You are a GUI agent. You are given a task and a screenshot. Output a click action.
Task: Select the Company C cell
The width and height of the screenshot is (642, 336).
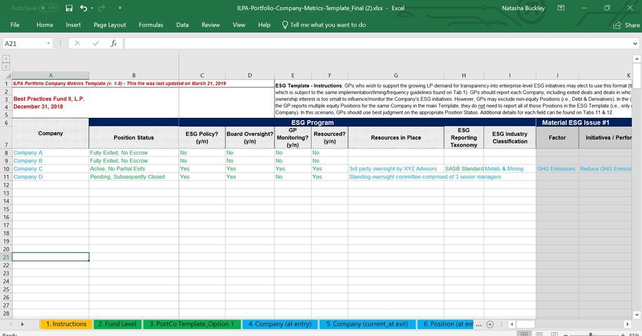[x=50, y=169]
